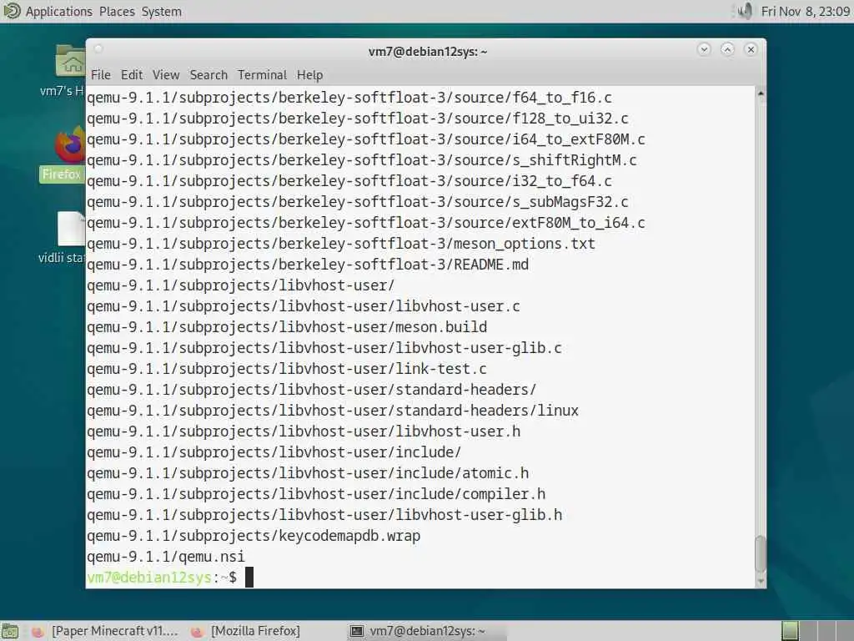
Task: Click the terminal scrollbar up arrow
Action: pos(761,93)
